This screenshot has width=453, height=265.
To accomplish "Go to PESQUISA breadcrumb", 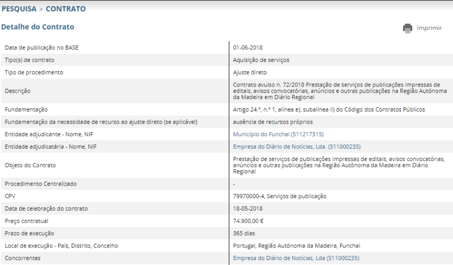I will tap(19, 9).
